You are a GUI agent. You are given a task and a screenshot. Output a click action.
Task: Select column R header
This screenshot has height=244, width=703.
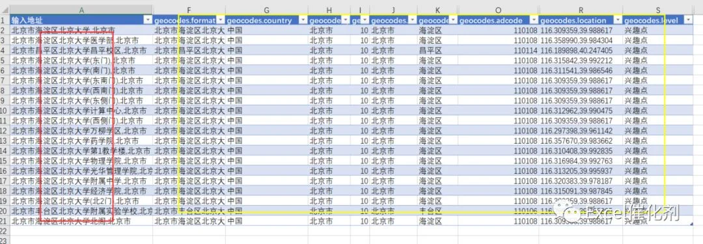pyautogui.click(x=581, y=10)
